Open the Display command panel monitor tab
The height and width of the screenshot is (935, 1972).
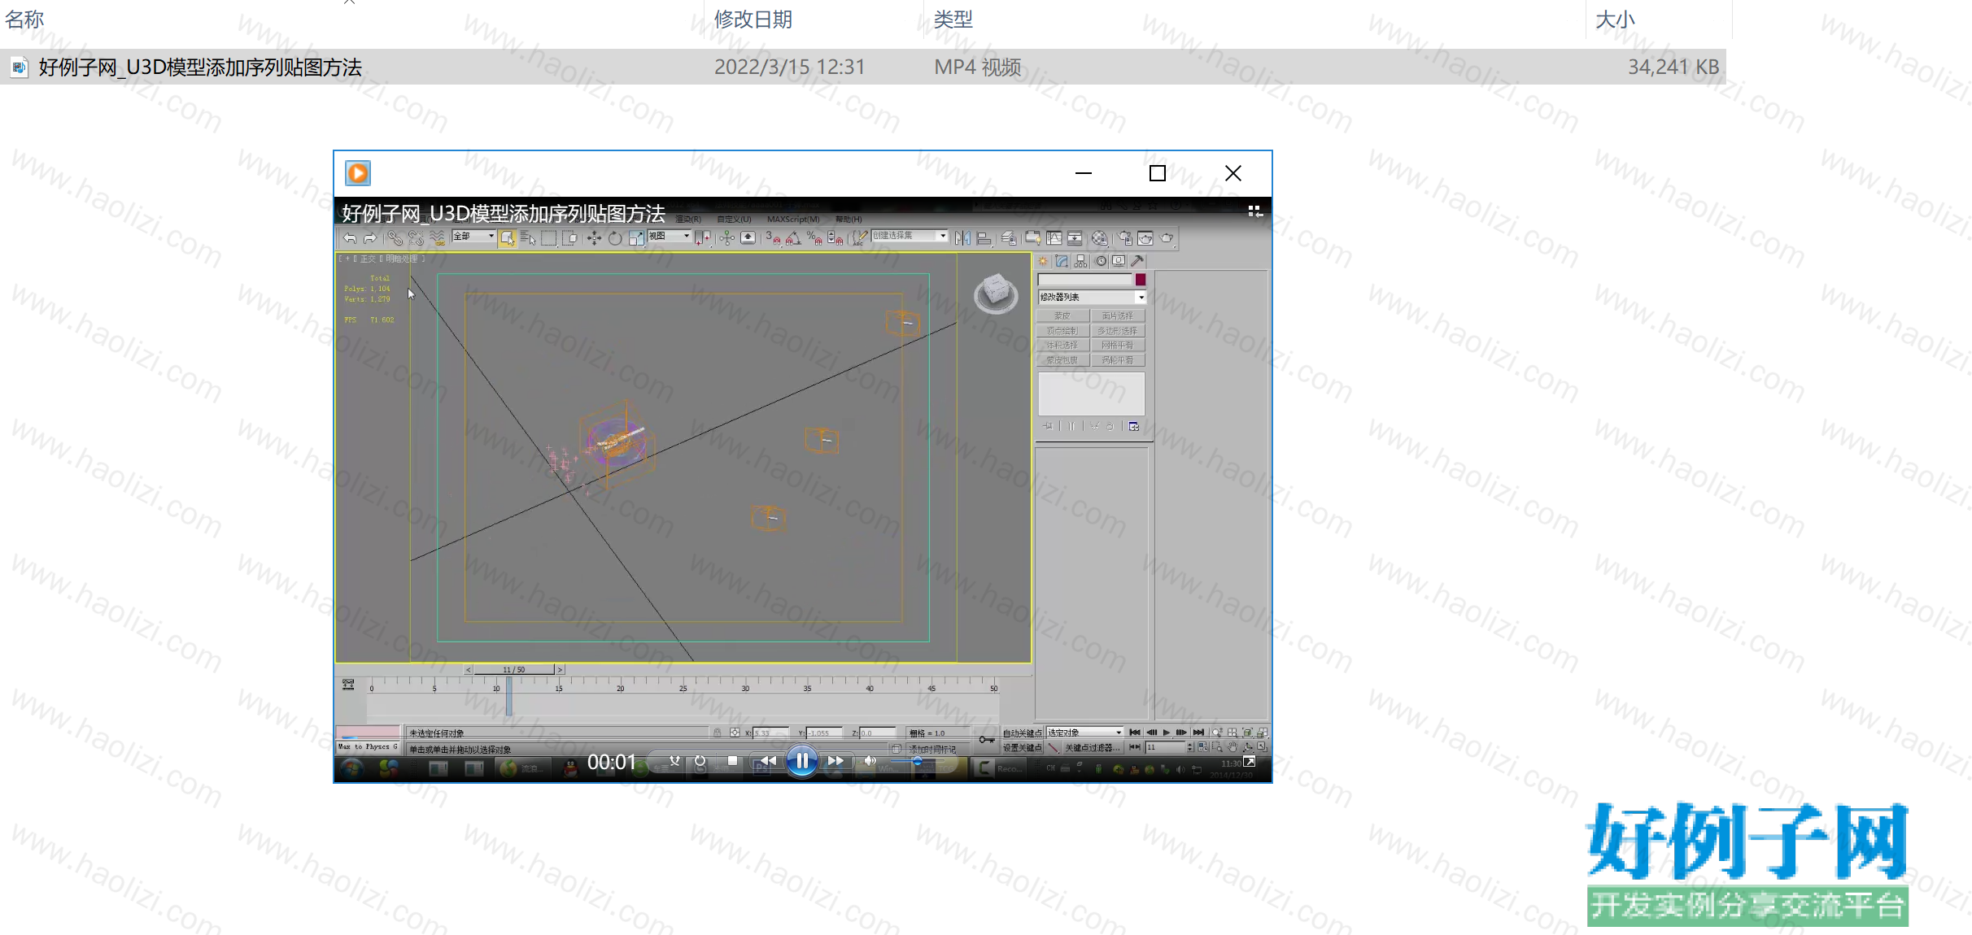point(1119,261)
